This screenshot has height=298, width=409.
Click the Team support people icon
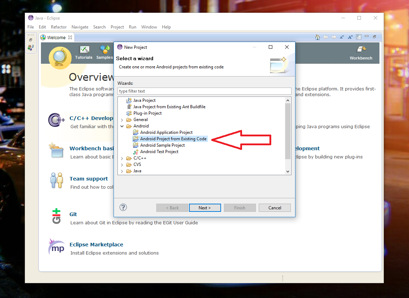(x=56, y=181)
